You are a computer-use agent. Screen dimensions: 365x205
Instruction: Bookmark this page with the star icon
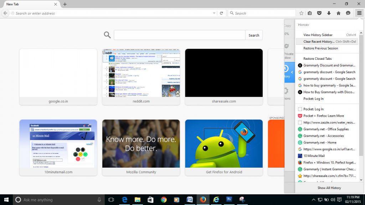click(x=301, y=13)
